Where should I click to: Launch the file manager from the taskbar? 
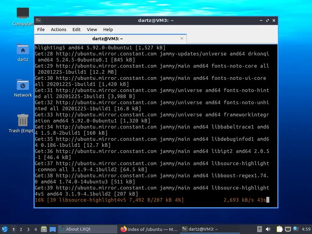pyautogui.click(x=44, y=229)
